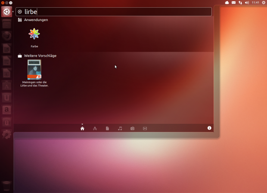This screenshot has height=193, width=267.
Task: Open the Meiningen book cover thumbnail
Action: [34, 70]
